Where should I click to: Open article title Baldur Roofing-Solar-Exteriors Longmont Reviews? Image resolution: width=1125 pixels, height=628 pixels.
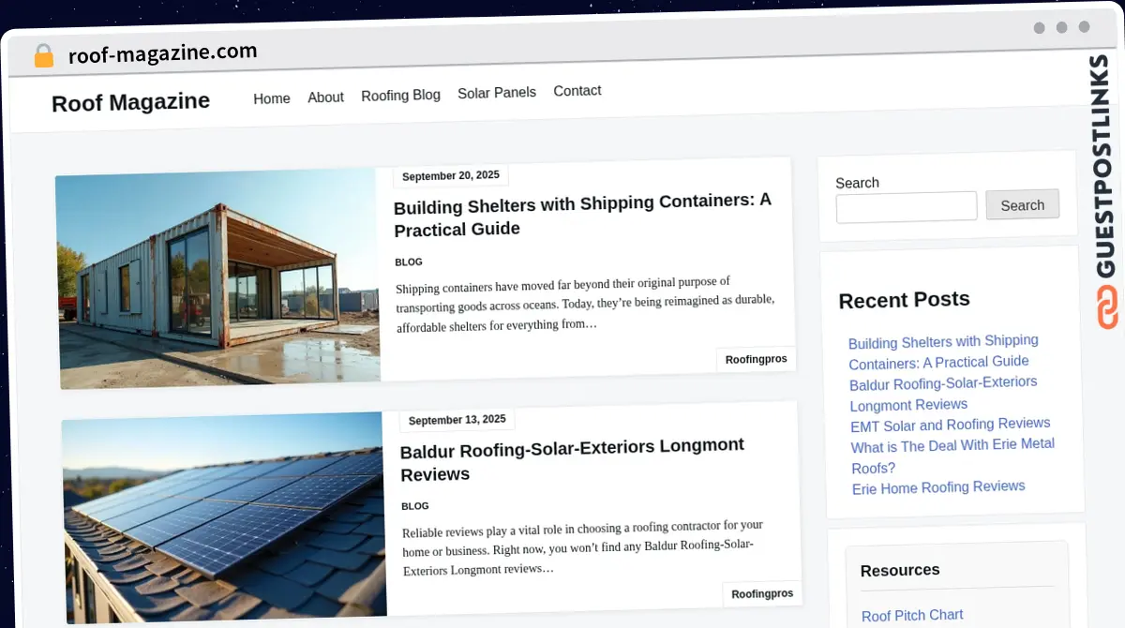tap(572, 459)
